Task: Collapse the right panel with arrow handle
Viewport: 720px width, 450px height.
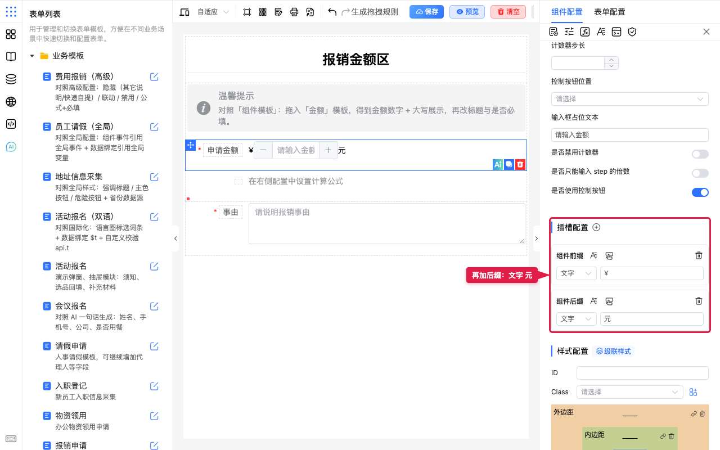Action: coord(536,238)
